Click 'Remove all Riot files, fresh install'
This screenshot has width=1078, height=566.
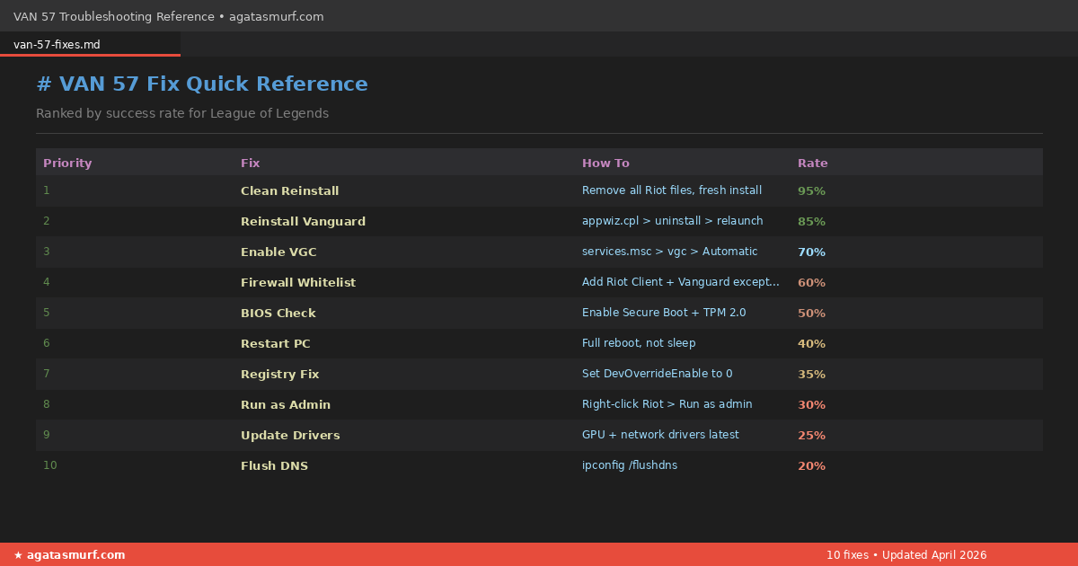coord(672,190)
